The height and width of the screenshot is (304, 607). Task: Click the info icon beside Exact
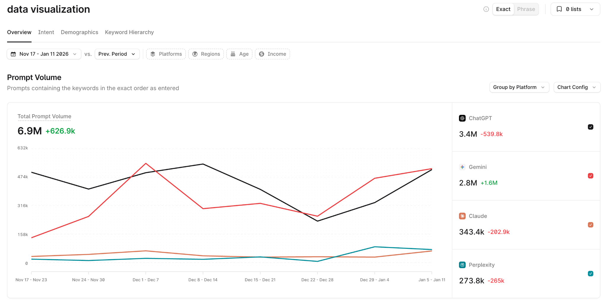(486, 9)
